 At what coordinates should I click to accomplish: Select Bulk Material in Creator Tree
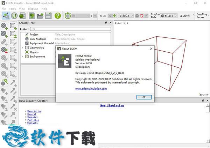(x=38, y=39)
